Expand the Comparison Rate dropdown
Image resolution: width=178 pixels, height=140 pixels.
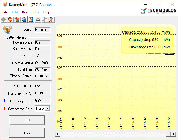[x=47, y=109]
